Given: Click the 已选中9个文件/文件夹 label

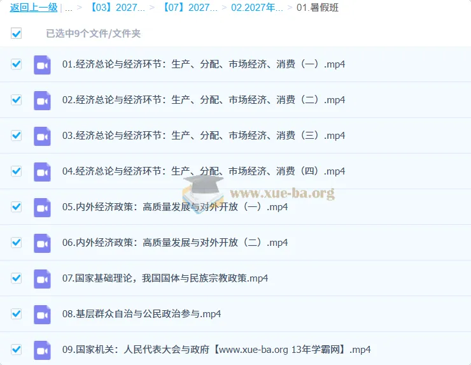Looking at the screenshot, I should [93, 33].
